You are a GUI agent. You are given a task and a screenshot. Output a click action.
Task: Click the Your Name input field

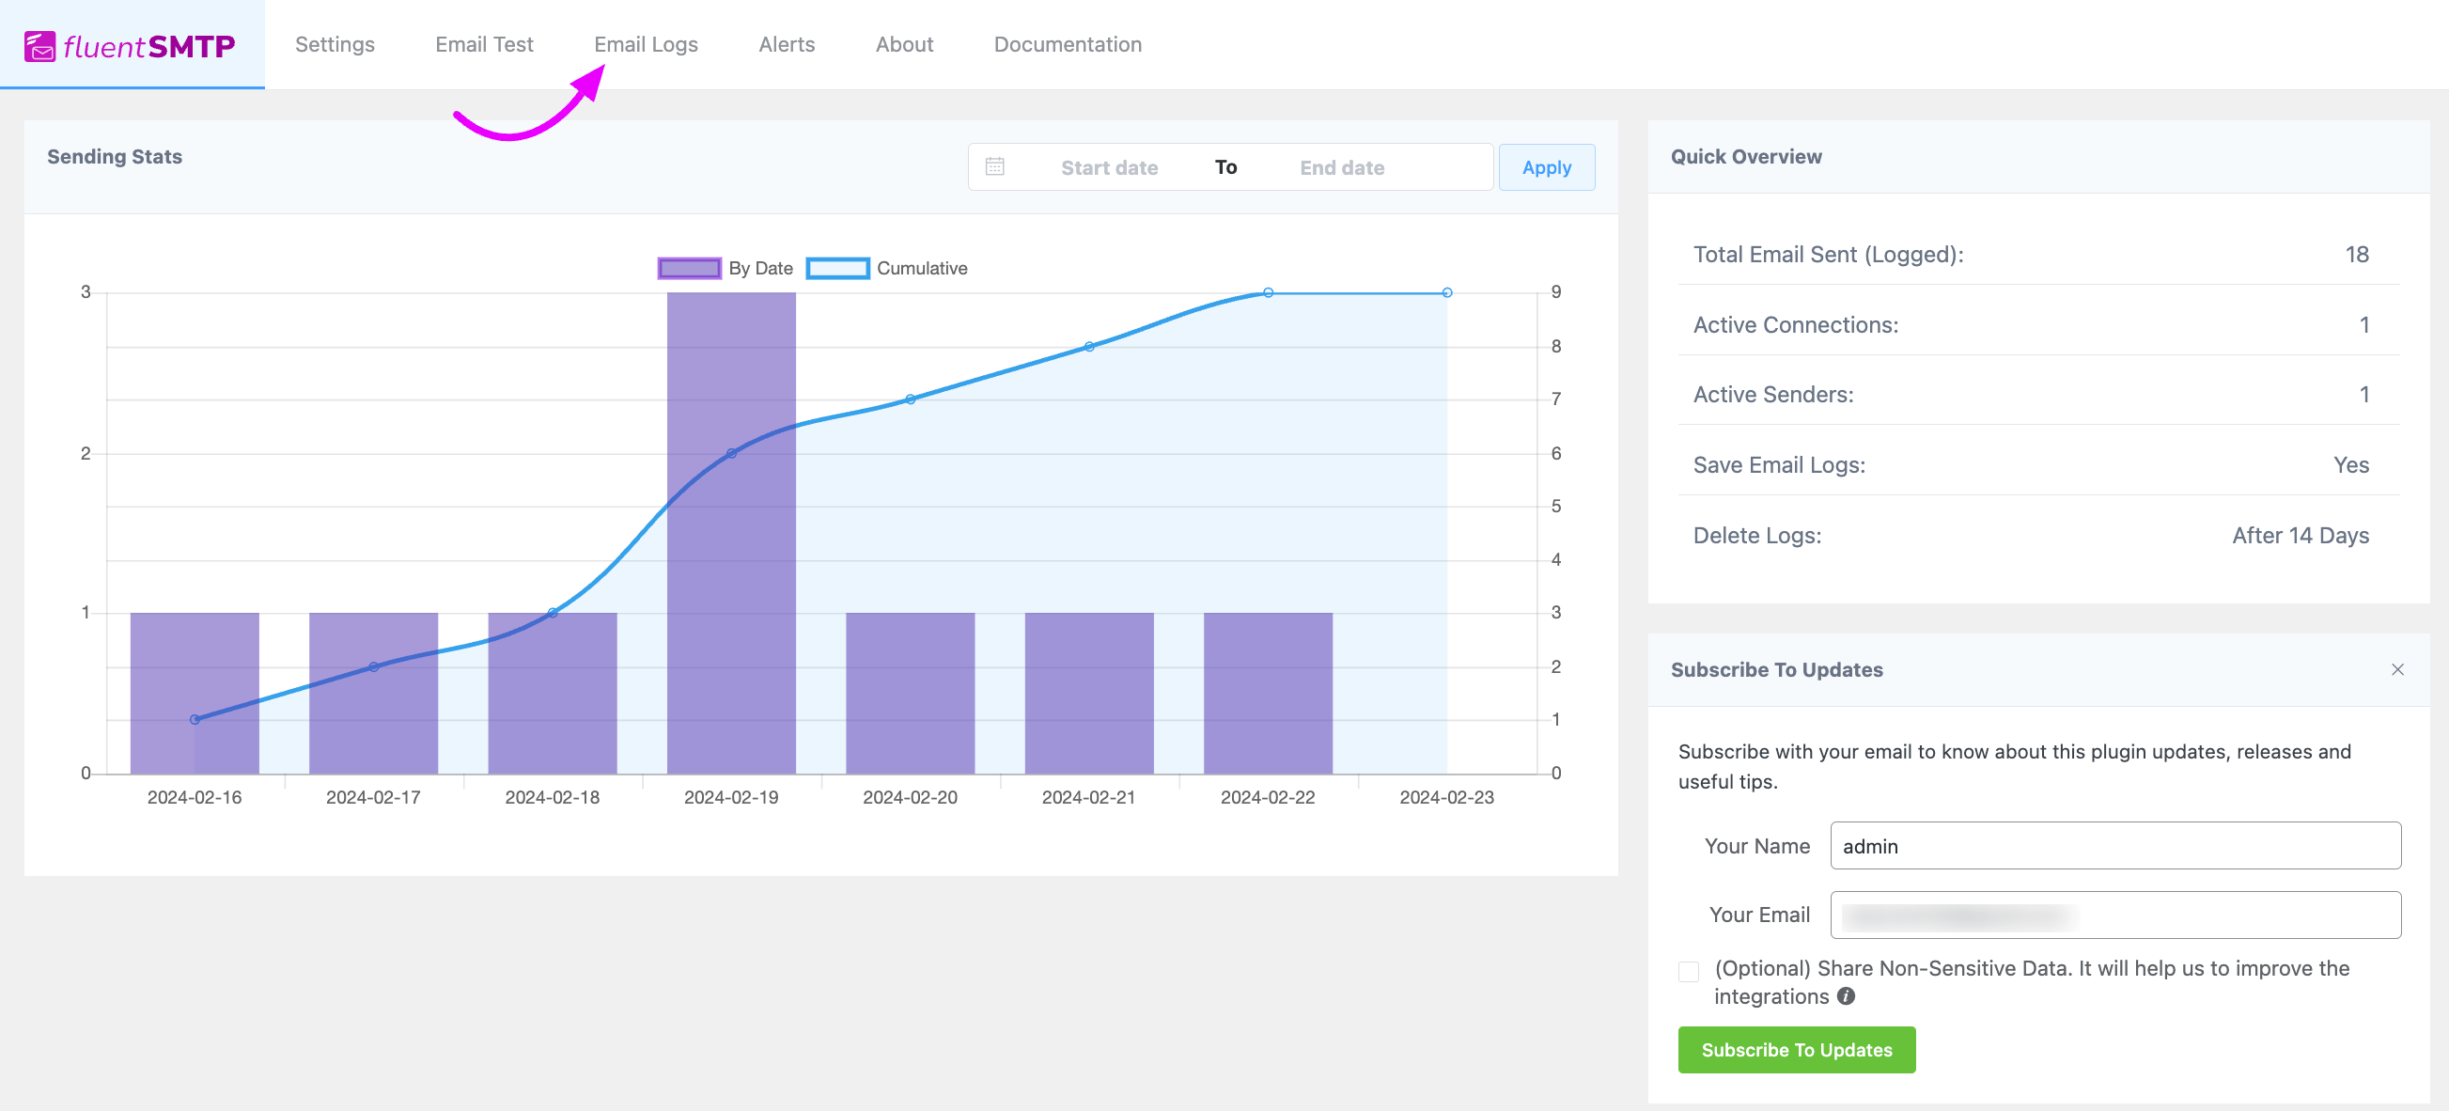pos(2115,846)
